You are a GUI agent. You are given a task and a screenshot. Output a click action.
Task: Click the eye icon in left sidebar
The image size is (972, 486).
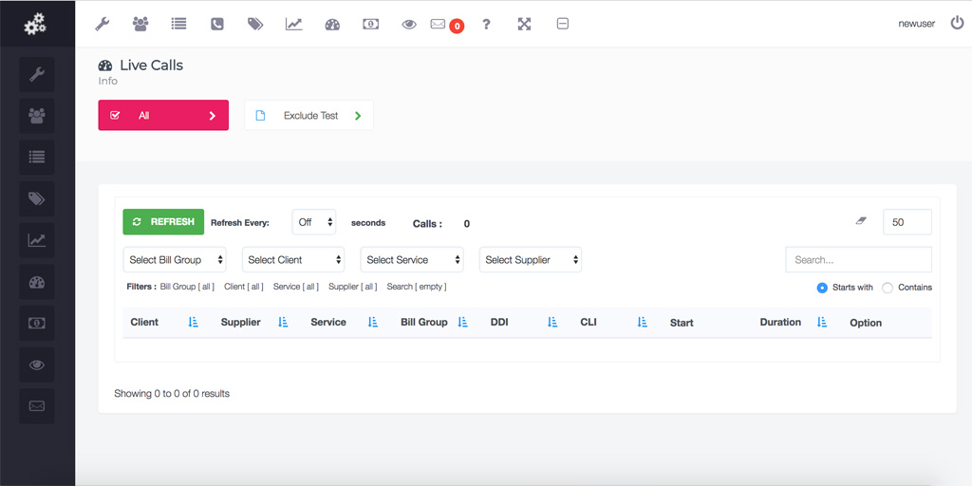[x=37, y=364]
